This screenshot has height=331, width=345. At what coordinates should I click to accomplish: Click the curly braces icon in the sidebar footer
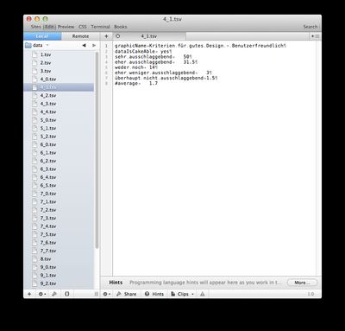[x=66, y=294]
